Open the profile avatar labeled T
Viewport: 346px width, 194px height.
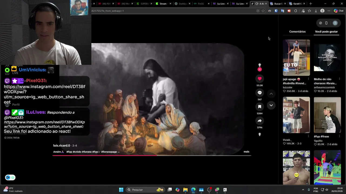coord(335,23)
